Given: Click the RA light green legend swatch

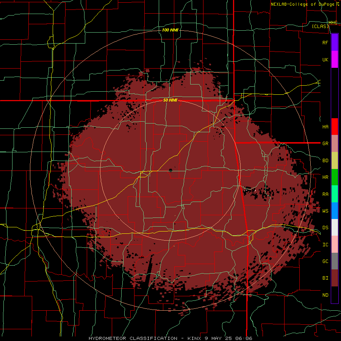Looking at the screenshot, I should 335,194.
